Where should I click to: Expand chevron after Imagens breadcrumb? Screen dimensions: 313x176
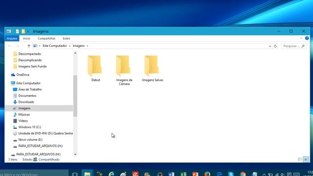tap(87, 46)
